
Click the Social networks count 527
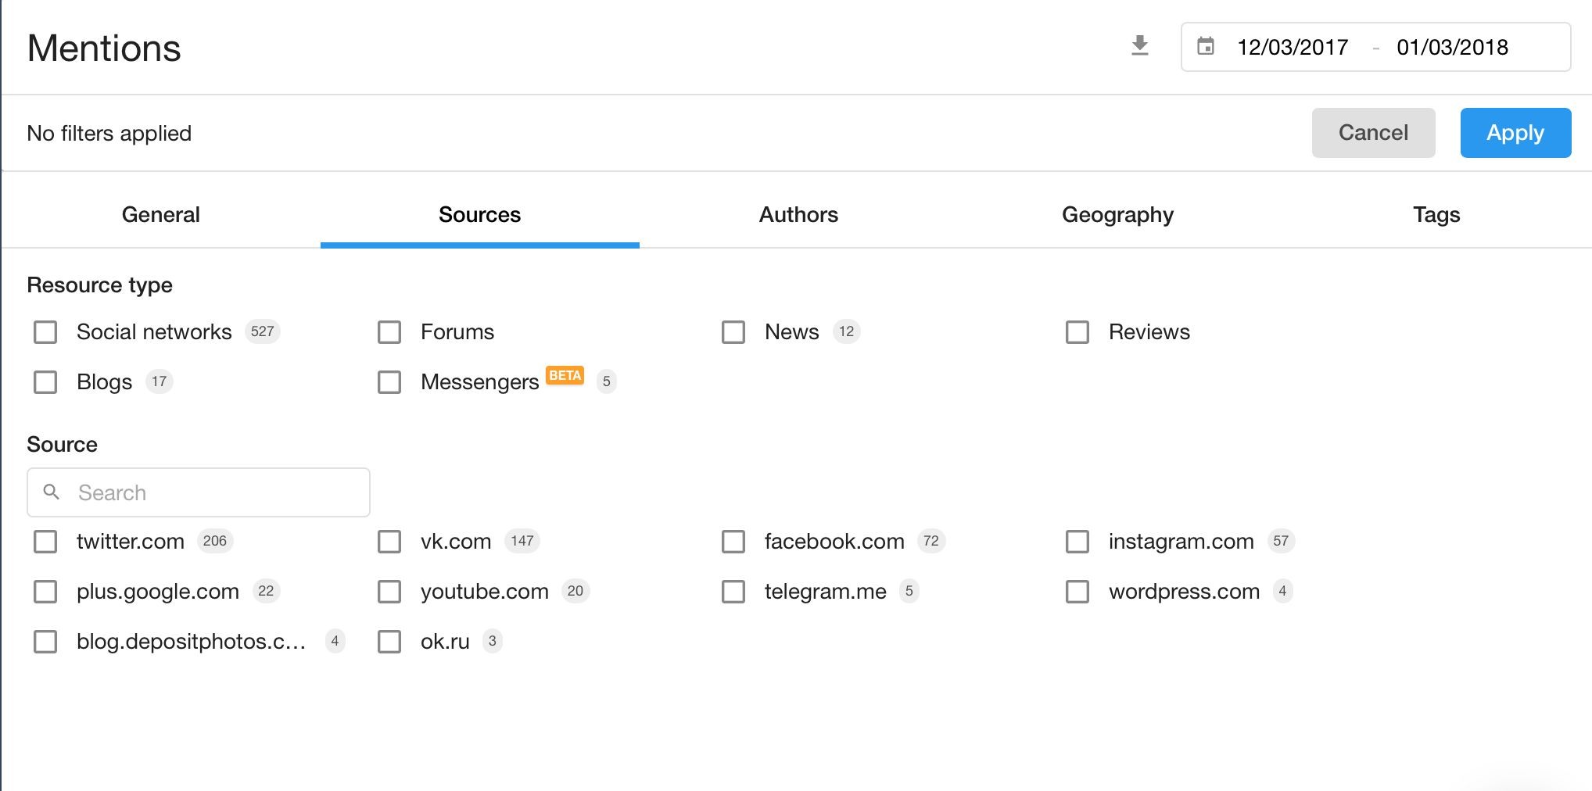pyautogui.click(x=263, y=331)
